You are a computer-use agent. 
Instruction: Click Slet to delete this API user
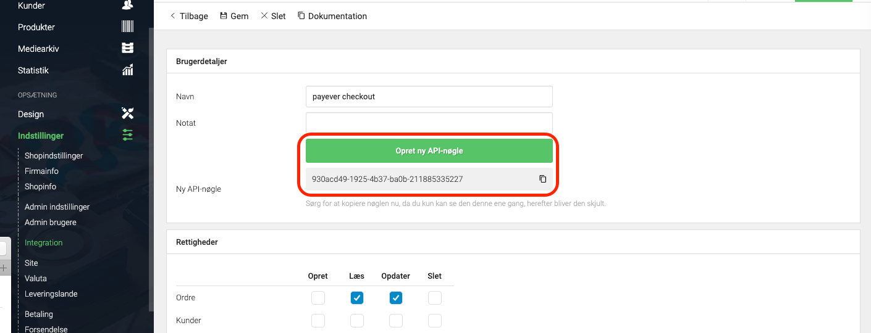[273, 16]
